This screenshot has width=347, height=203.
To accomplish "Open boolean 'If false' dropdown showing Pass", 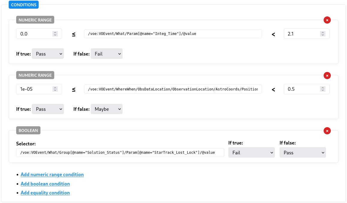I will [302, 153].
